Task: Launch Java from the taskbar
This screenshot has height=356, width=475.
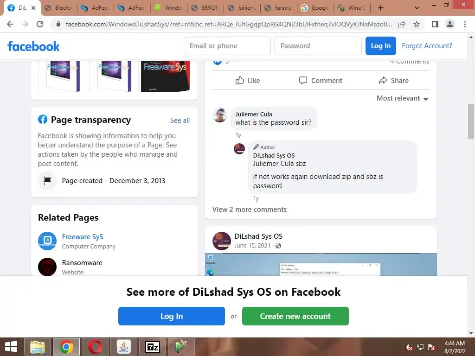Action: (x=123, y=347)
